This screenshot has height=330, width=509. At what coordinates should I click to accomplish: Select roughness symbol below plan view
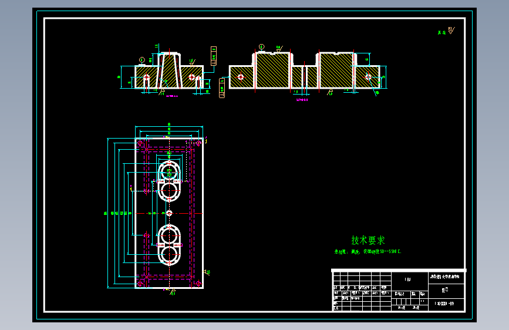coord(173,292)
